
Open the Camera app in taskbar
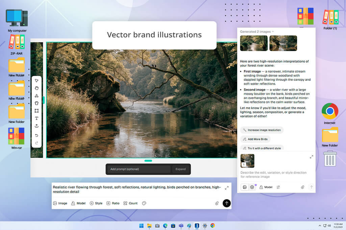[157, 226]
